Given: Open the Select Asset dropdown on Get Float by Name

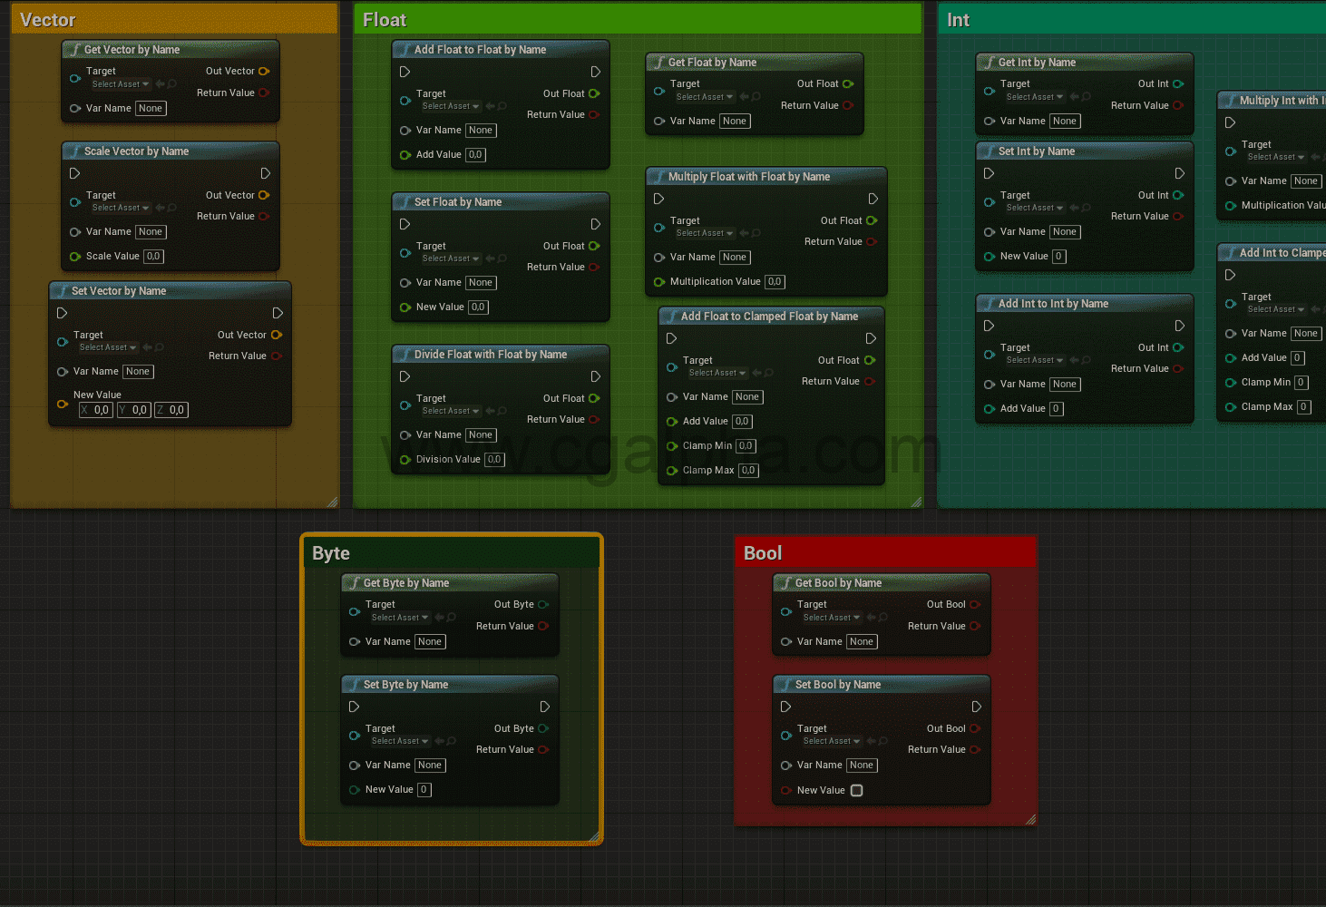Looking at the screenshot, I should coord(705,96).
